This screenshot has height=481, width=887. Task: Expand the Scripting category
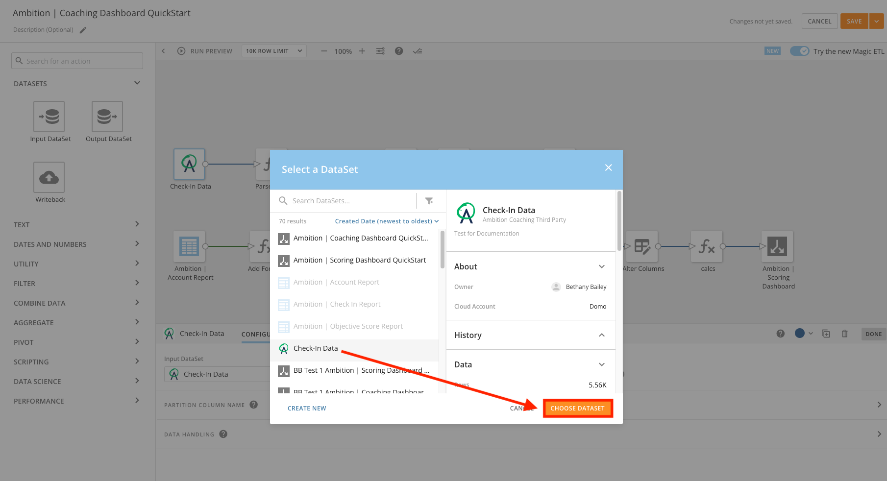coord(137,361)
